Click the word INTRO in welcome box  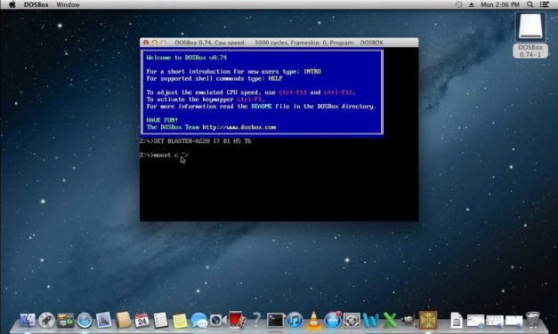pos(312,71)
